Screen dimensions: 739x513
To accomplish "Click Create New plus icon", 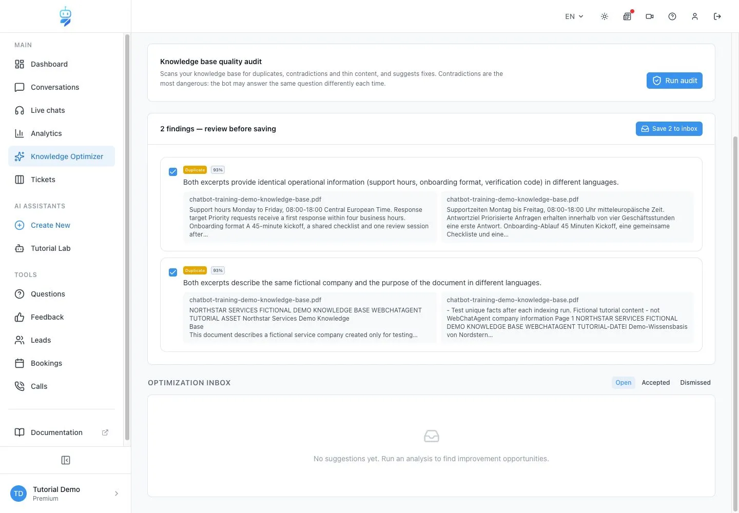I will tap(20, 225).
